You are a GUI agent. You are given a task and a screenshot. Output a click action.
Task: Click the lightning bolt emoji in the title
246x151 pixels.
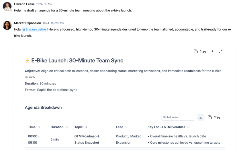click(x=27, y=60)
